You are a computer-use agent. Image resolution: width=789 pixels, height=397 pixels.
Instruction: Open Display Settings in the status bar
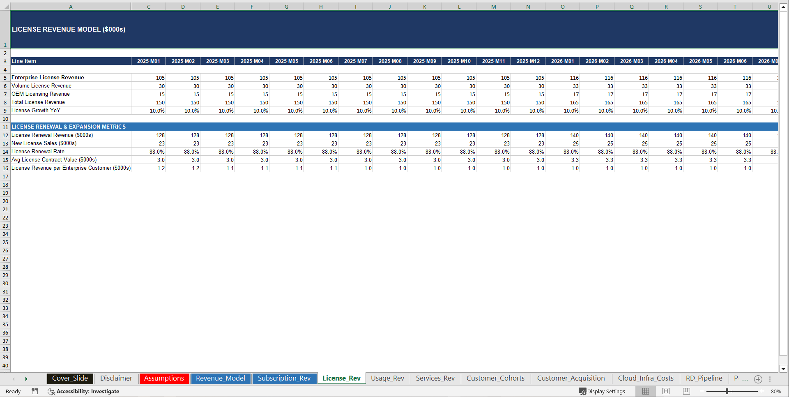coord(602,391)
